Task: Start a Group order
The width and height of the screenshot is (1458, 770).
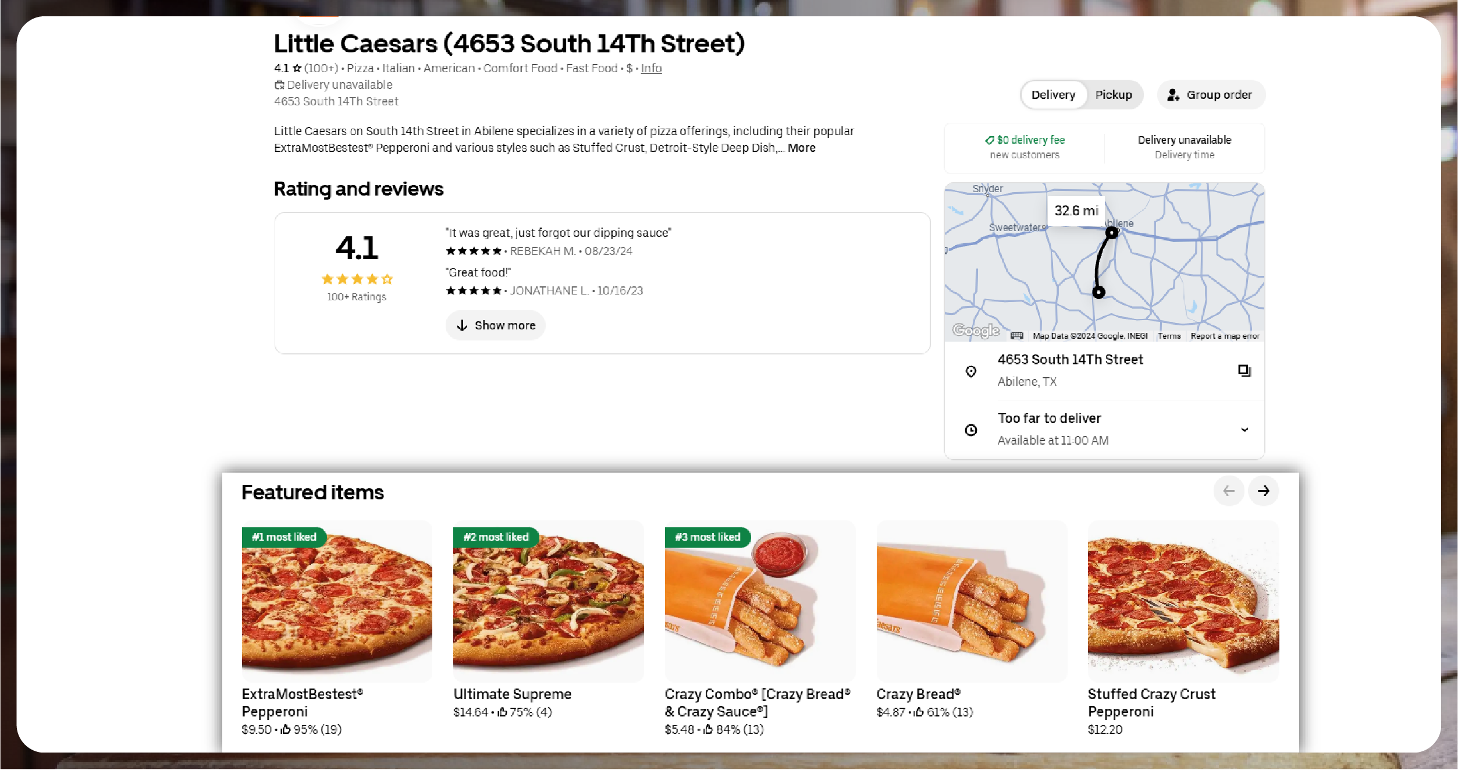Action: pyautogui.click(x=1210, y=95)
